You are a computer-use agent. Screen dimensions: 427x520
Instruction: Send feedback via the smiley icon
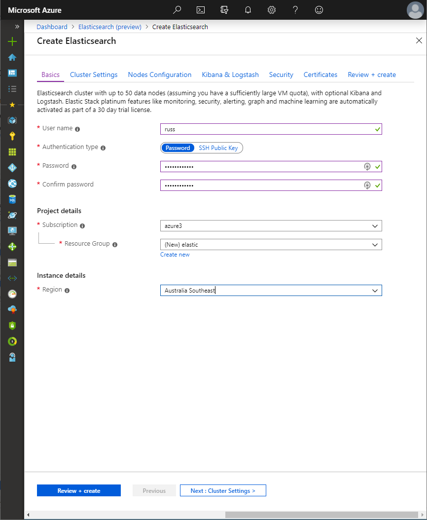click(319, 10)
